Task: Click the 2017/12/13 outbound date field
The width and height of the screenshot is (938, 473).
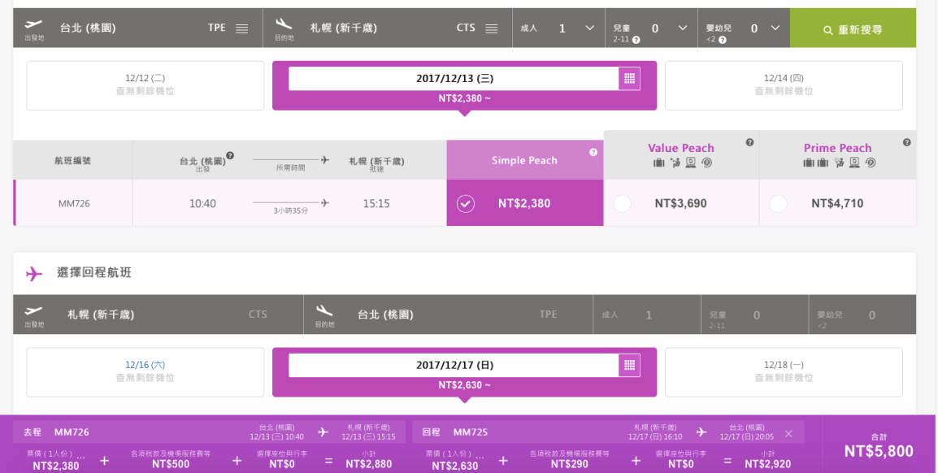Action: click(x=454, y=79)
